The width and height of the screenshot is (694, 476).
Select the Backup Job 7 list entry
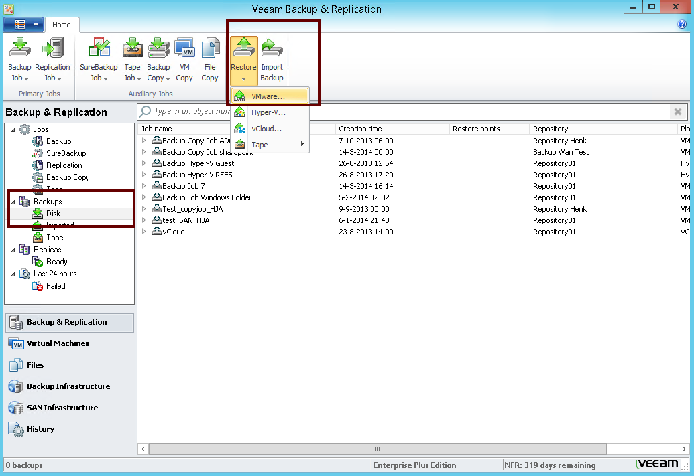183,186
